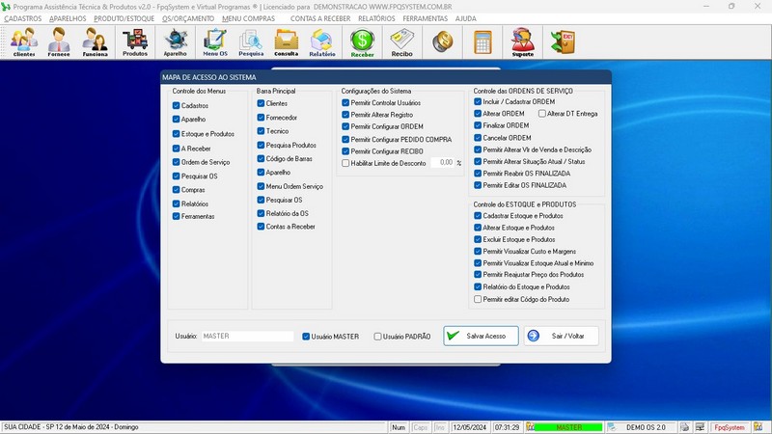Enable Habilitar Limite de Desconto checkbox
The width and height of the screenshot is (772, 434).
point(346,163)
